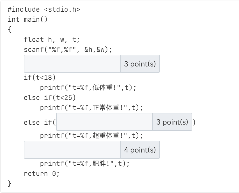
Task: Click the blank input above the 肥胖 printf
Action: (x=72, y=150)
